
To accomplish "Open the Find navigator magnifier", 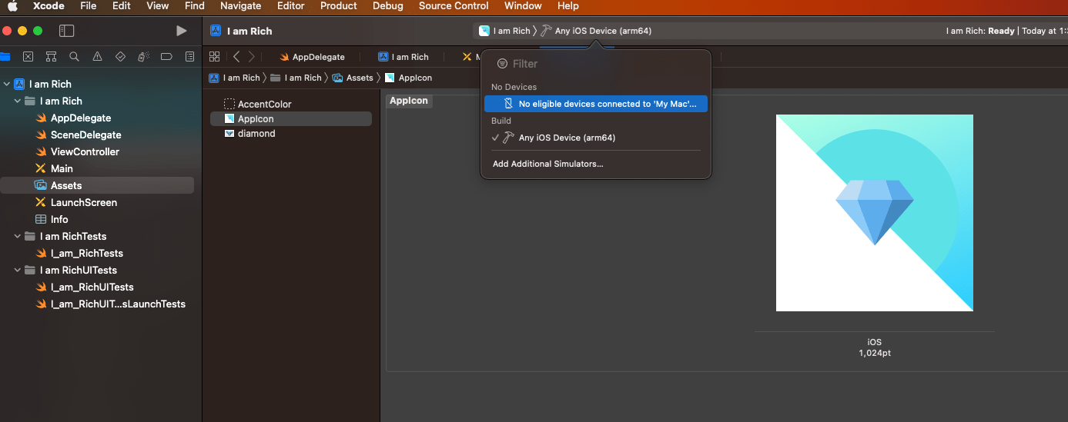I will click(74, 57).
